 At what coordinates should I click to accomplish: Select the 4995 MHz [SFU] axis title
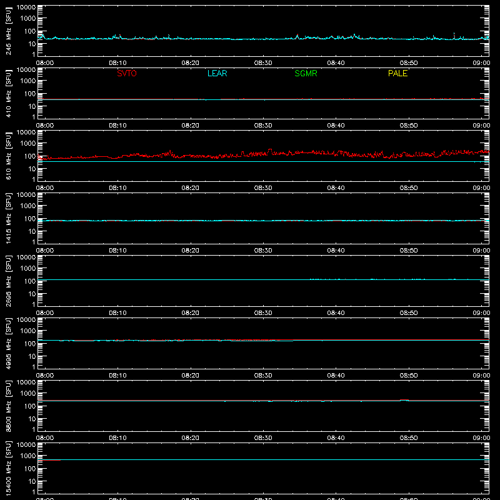tap(8, 343)
